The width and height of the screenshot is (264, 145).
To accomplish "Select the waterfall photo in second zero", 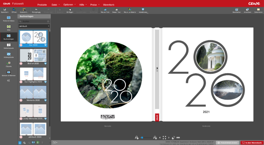I will click(228, 90).
